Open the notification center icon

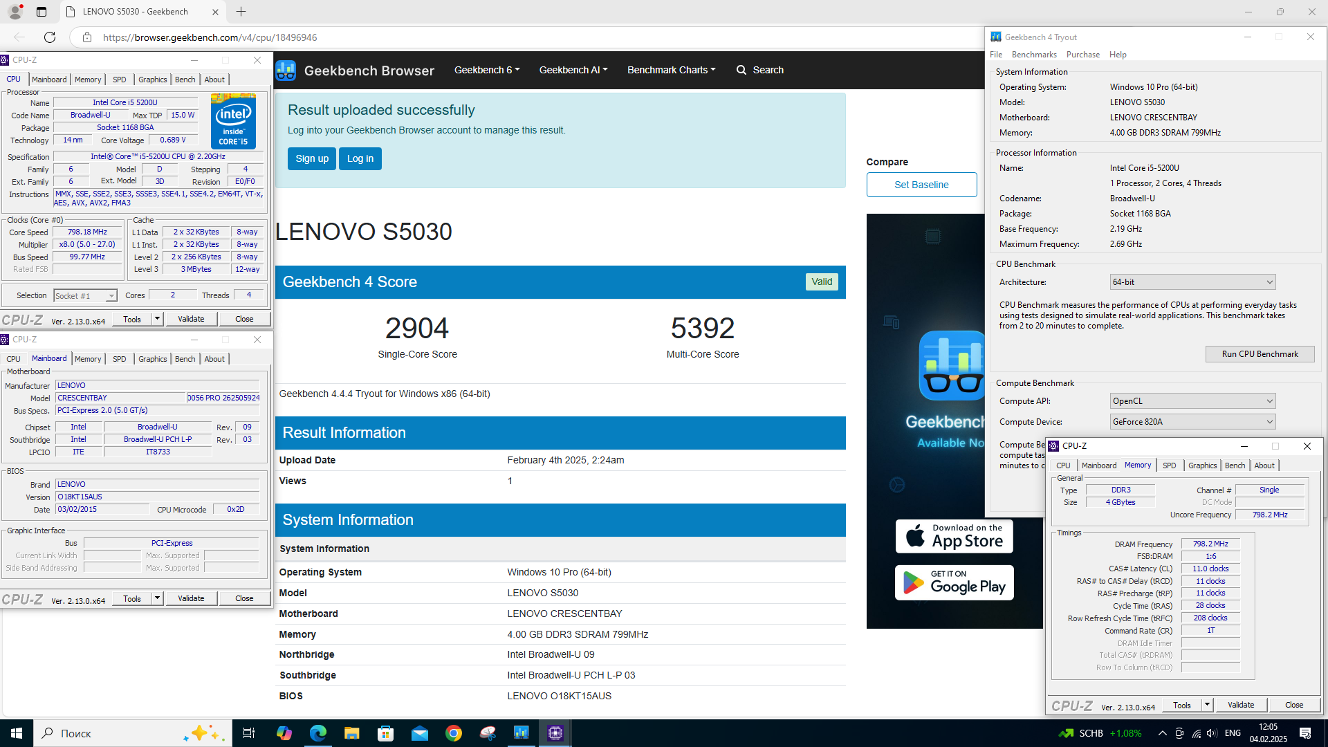click(1305, 733)
